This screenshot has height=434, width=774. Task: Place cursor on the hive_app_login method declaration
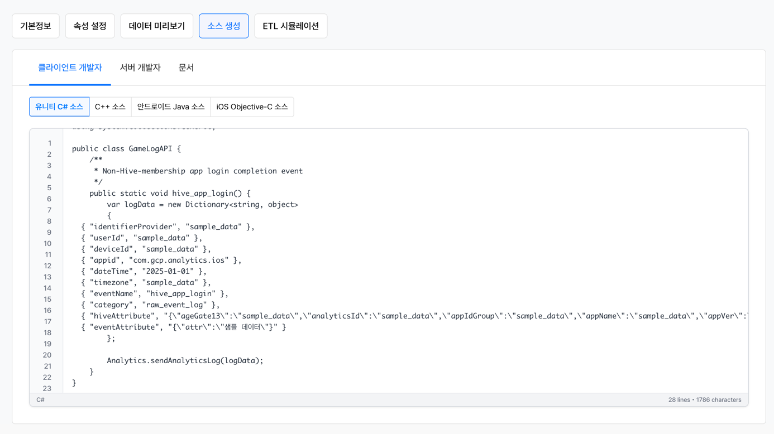170,194
